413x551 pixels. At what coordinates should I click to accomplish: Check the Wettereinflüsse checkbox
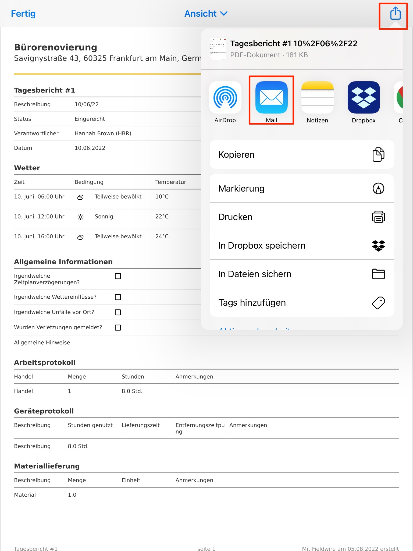click(118, 297)
